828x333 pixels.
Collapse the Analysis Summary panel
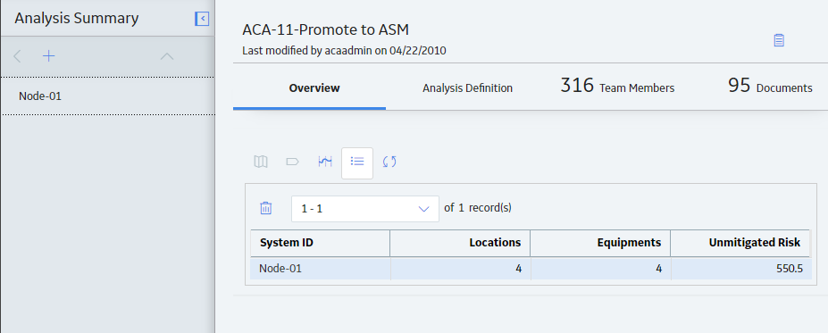pyautogui.click(x=202, y=19)
